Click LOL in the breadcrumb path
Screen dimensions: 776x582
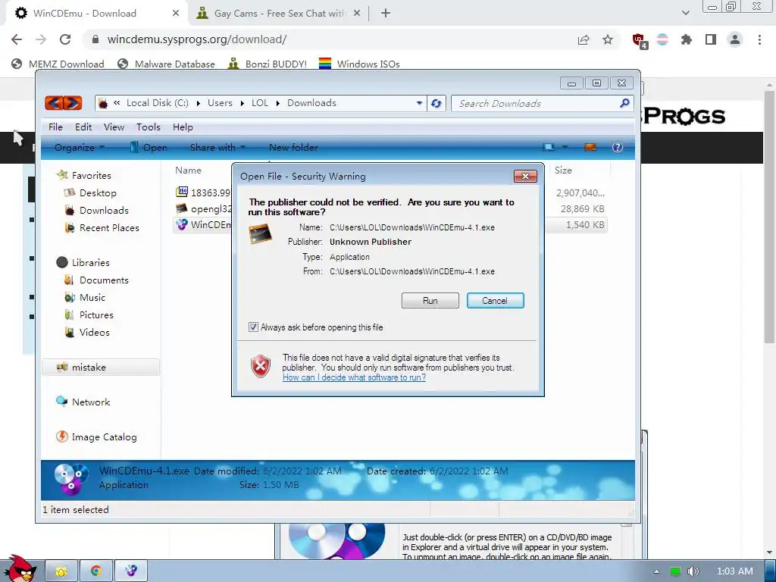coord(259,103)
